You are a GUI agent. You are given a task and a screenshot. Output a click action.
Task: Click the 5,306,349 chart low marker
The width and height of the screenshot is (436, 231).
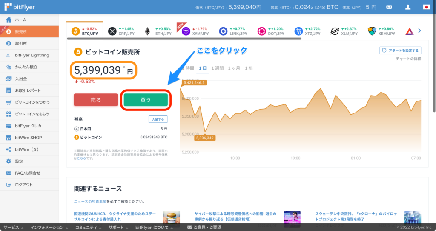(x=205, y=138)
